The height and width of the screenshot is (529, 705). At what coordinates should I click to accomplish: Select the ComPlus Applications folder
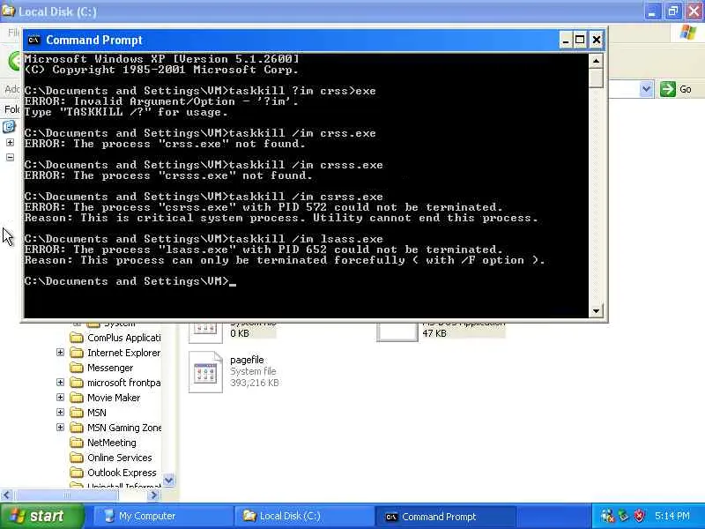pos(124,338)
